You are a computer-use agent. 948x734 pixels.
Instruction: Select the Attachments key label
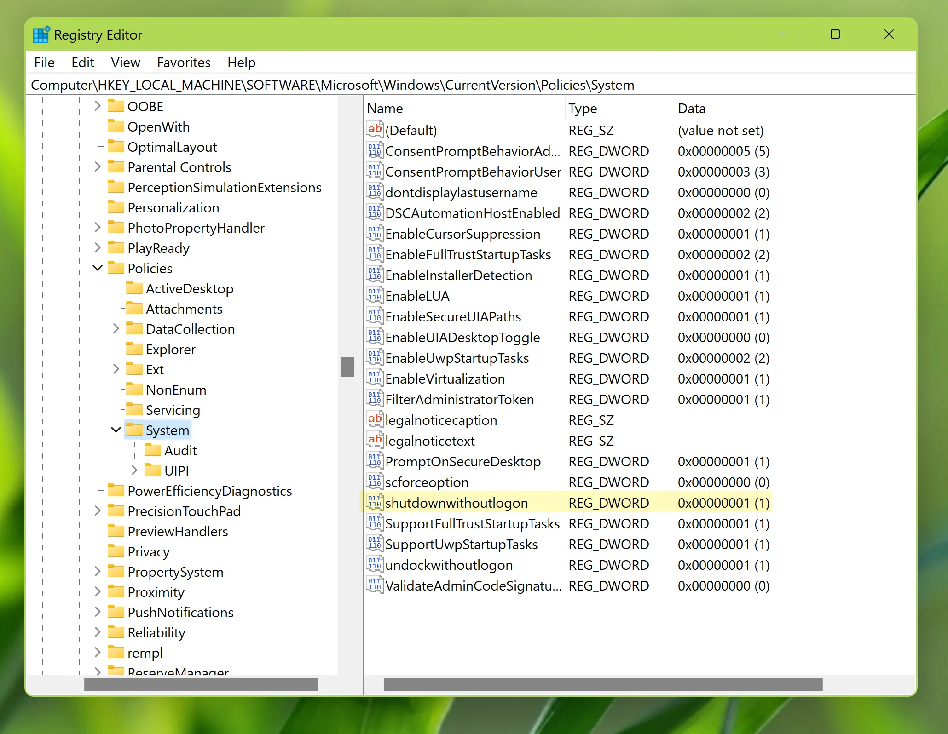pyautogui.click(x=184, y=309)
